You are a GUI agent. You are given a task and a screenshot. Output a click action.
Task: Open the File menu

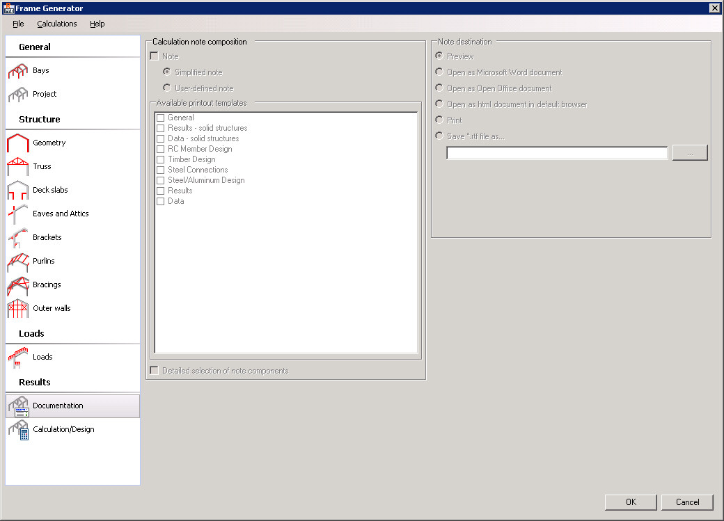tap(18, 24)
